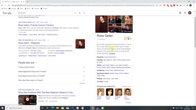Open Microsoft Edge from the taskbar
The width and height of the screenshot is (196, 110).
(52, 108)
